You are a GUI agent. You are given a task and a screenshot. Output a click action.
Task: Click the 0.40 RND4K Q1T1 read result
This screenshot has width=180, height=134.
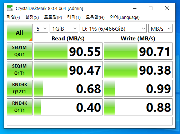(x=68, y=107)
